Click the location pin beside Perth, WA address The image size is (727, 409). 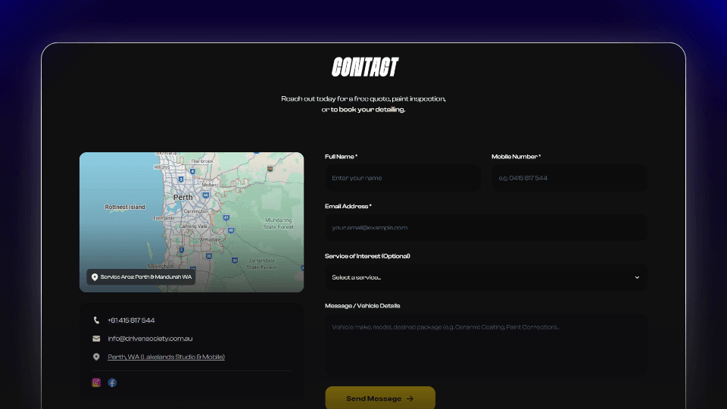[96, 357]
